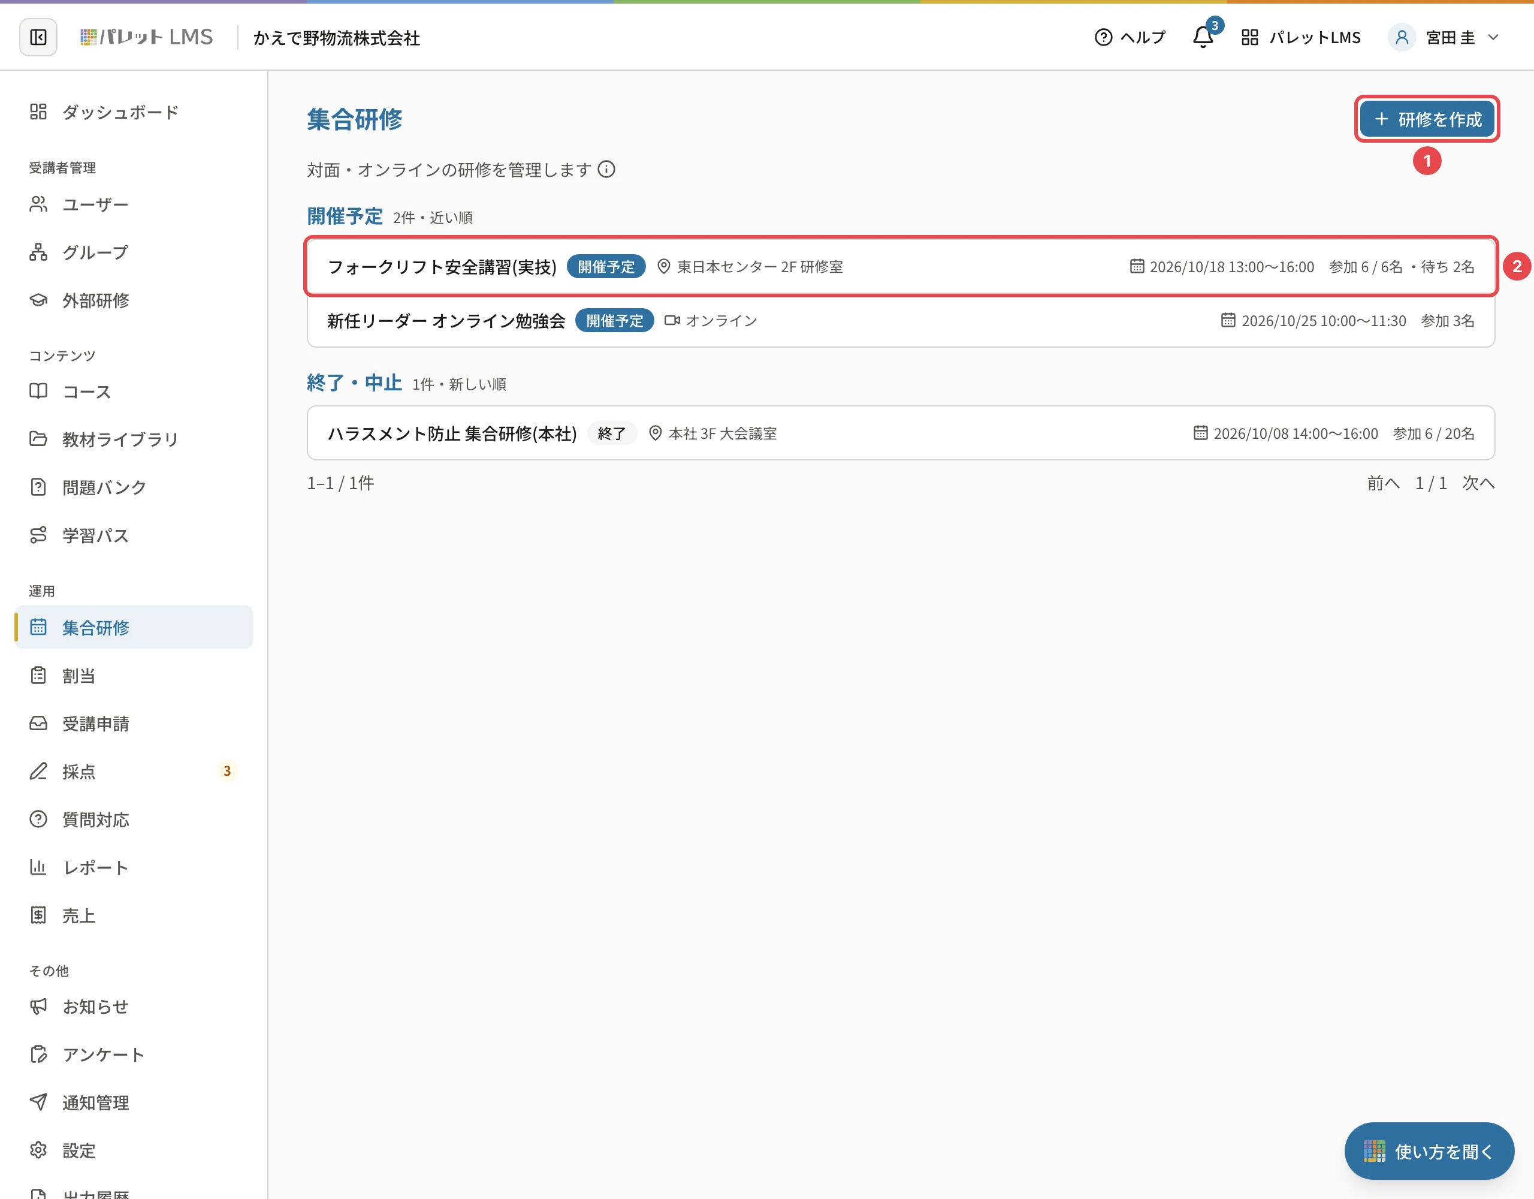Screen dimensions: 1534x1199
Task: Click the 教材ライブラリ folder icon
Action: pos(38,439)
